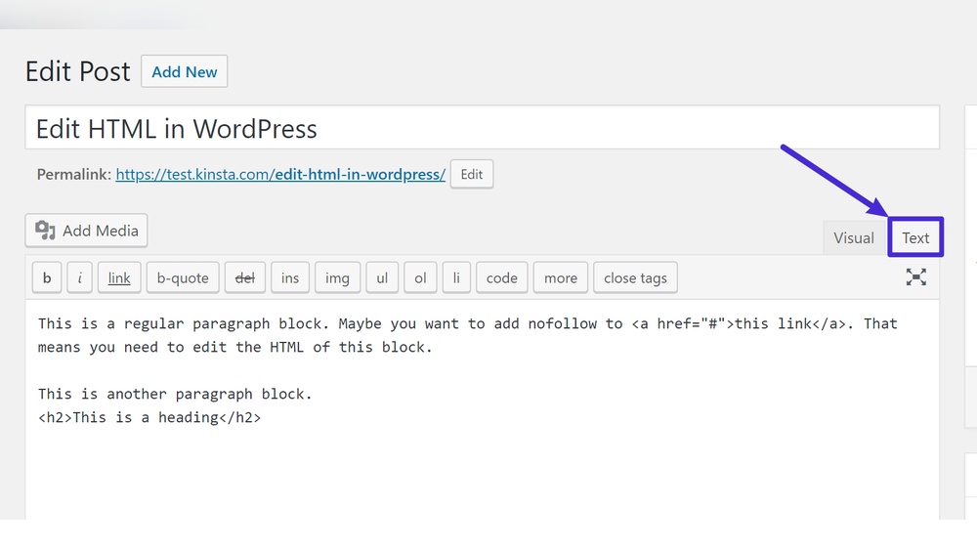The width and height of the screenshot is (977, 550).
Task: Click the 'ol' ordered list button
Action: point(420,277)
